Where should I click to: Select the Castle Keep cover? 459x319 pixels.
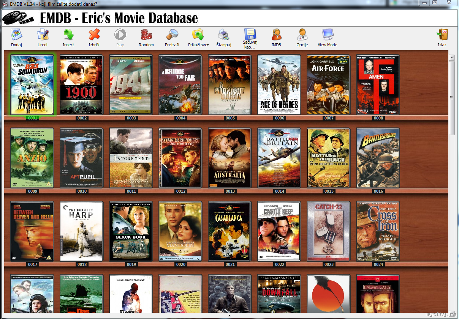pos(279,231)
